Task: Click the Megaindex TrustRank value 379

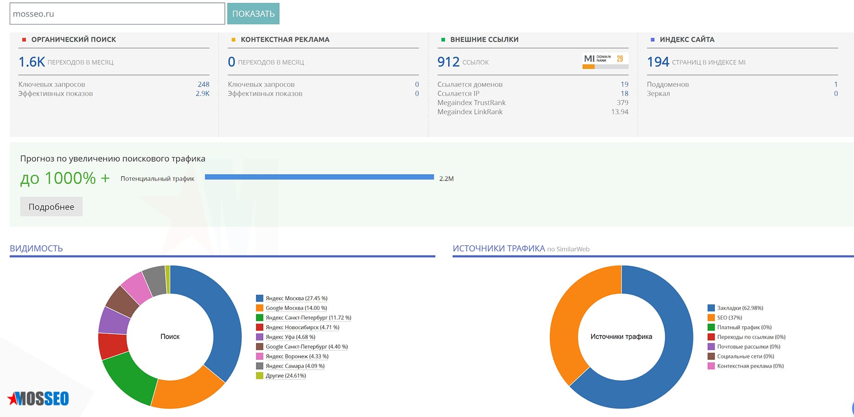Action: 623,102
